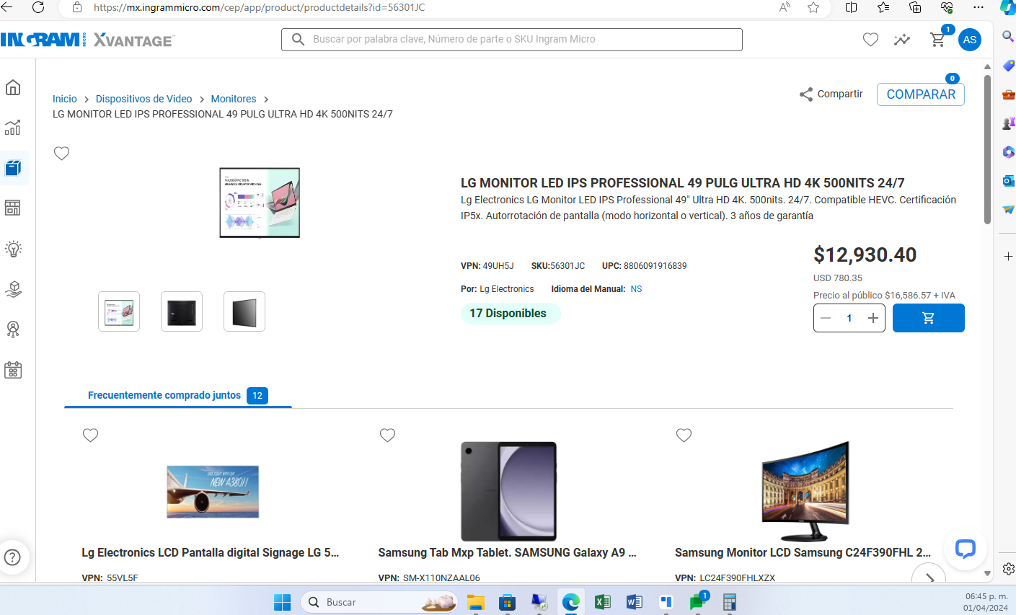Screen dimensions: 1016x615
Task: Open Samsung Tab Mxp Tablet Galaxy A9 product
Action: (x=508, y=553)
